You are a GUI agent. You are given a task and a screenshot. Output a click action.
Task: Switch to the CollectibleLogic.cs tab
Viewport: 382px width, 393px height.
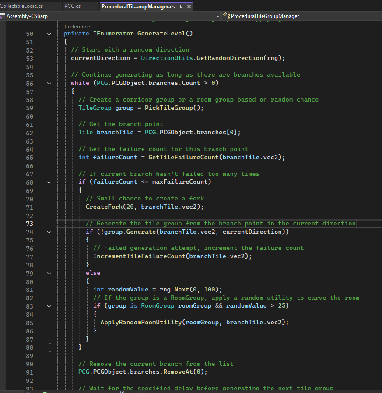[21, 6]
